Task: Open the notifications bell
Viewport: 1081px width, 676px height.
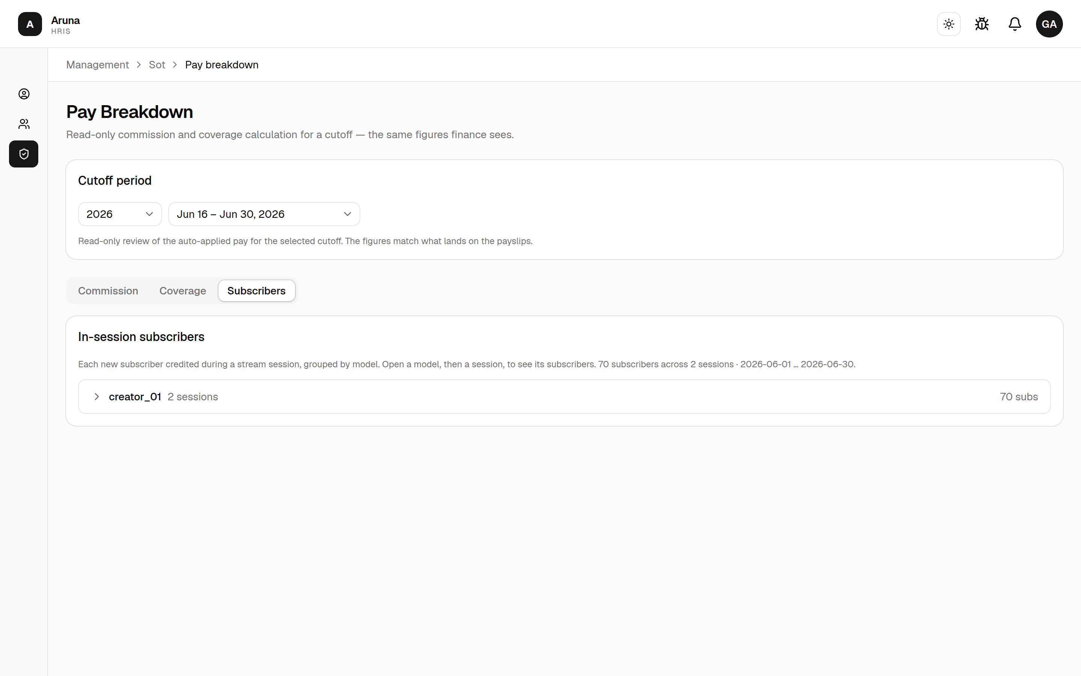Action: 1015,24
